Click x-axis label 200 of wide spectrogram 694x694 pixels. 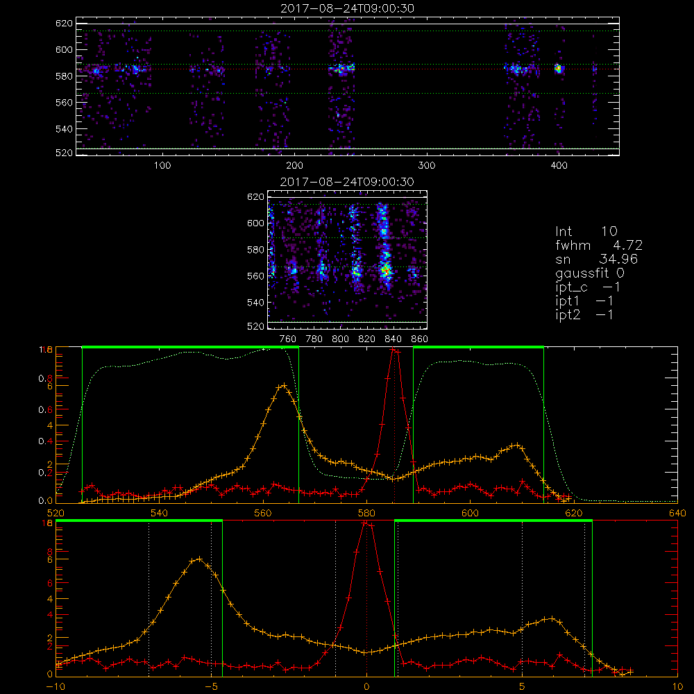point(294,166)
